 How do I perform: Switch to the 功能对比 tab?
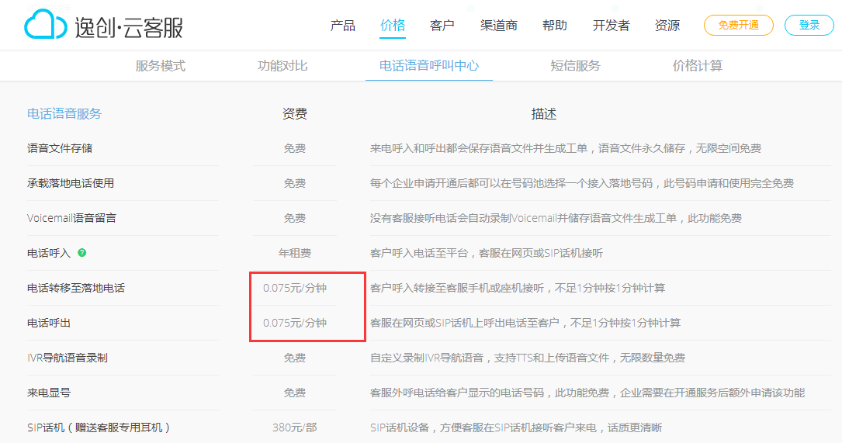click(282, 65)
